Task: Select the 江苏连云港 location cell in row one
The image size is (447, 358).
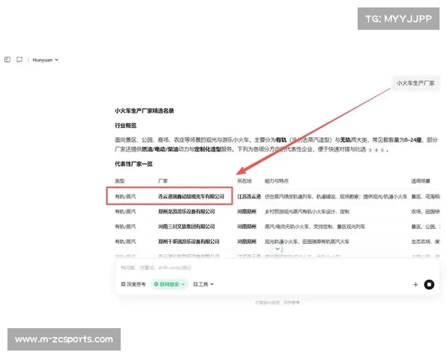Action: pos(249,196)
